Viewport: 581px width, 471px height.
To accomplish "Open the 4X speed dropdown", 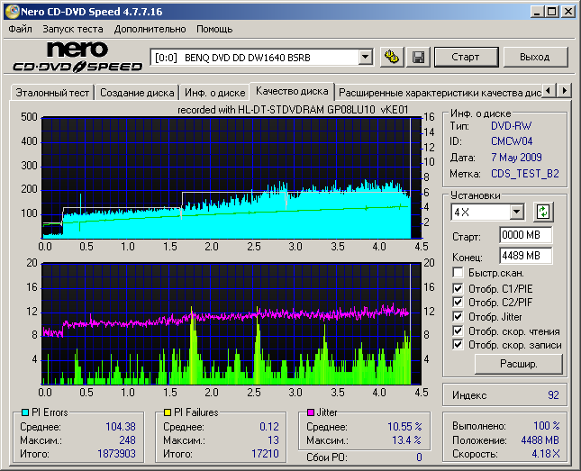I will (x=517, y=213).
